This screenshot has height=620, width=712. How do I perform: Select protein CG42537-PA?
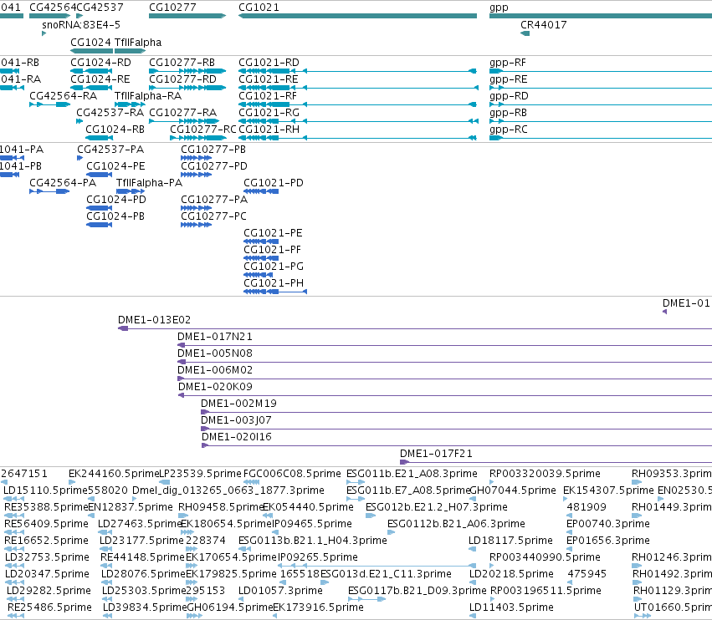click(110, 150)
